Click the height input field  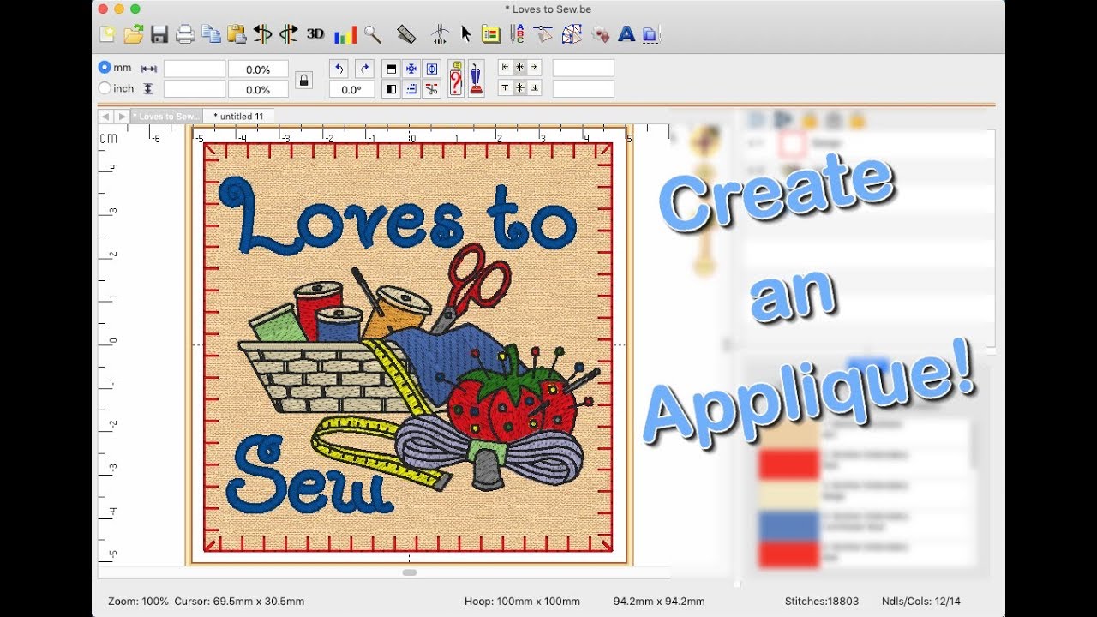click(x=195, y=88)
